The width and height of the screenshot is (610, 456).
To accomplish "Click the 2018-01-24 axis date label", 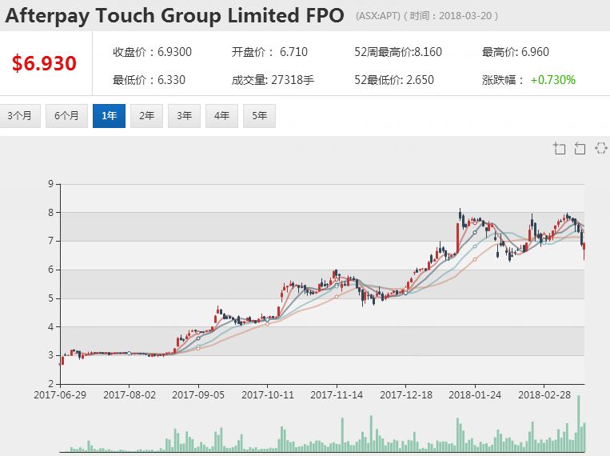I will point(475,395).
